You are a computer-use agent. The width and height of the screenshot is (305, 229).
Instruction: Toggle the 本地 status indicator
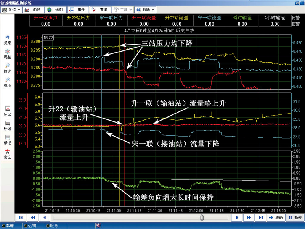[8, 226]
